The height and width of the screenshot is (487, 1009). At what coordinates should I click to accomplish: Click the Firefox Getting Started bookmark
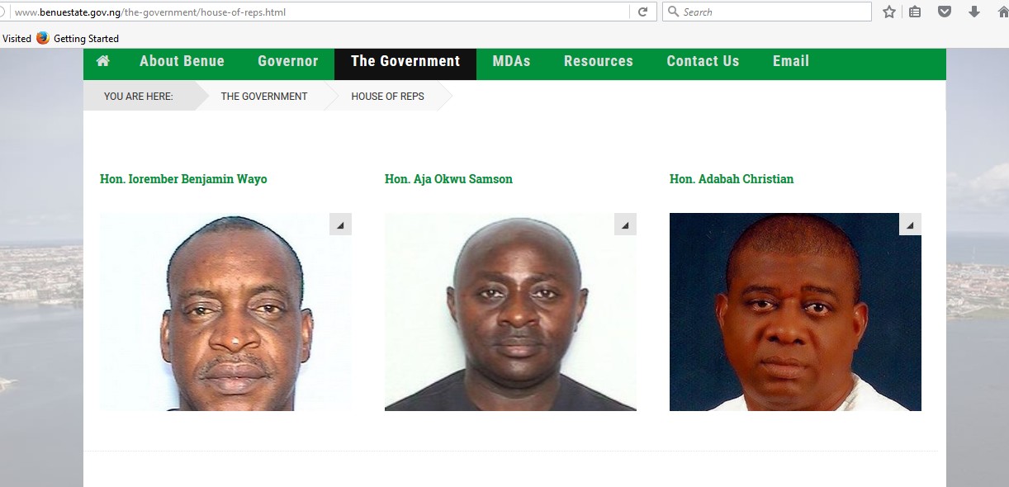pyautogui.click(x=78, y=38)
